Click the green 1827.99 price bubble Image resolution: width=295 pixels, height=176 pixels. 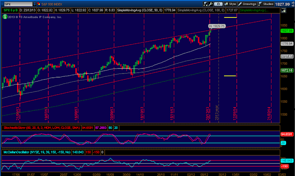pos(287,31)
